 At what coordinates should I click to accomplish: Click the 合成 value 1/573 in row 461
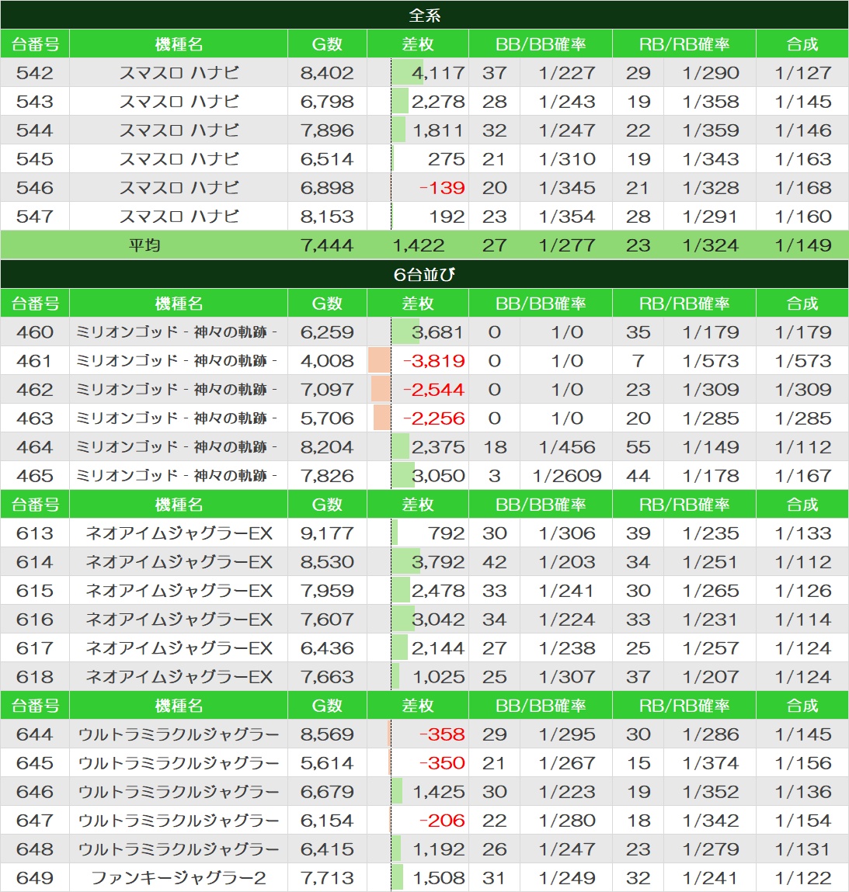click(803, 361)
